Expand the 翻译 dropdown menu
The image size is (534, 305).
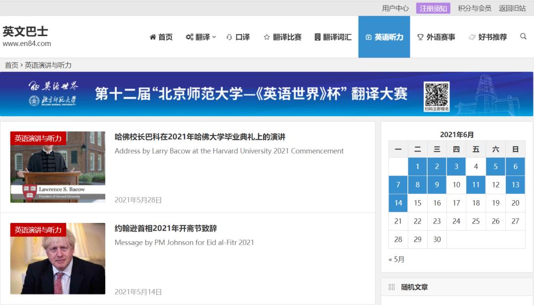(202, 37)
